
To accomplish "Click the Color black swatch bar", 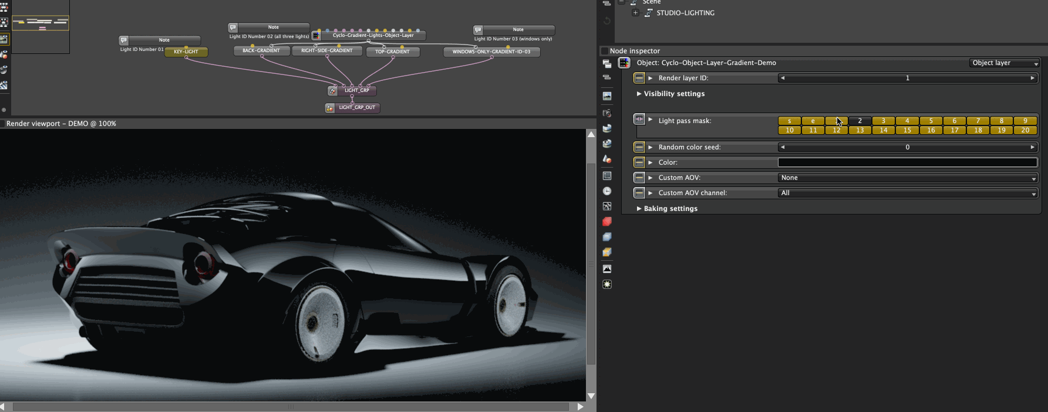I will [908, 162].
